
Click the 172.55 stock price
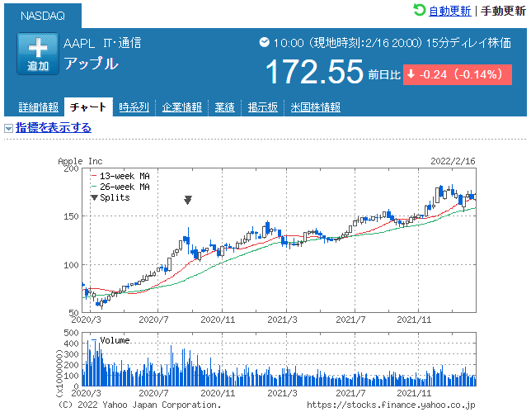[314, 72]
